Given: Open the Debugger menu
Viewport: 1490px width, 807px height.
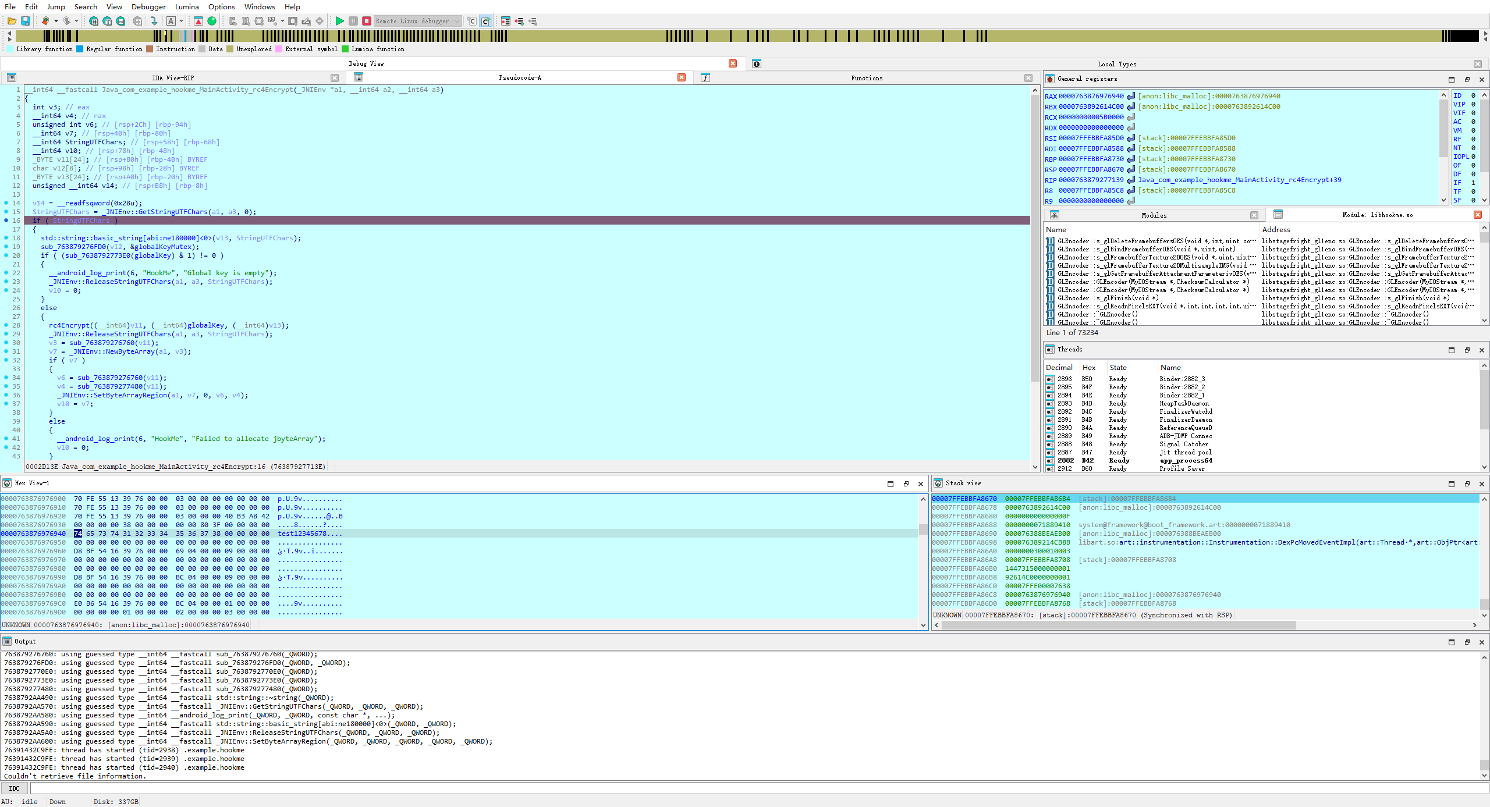Looking at the screenshot, I should (148, 6).
